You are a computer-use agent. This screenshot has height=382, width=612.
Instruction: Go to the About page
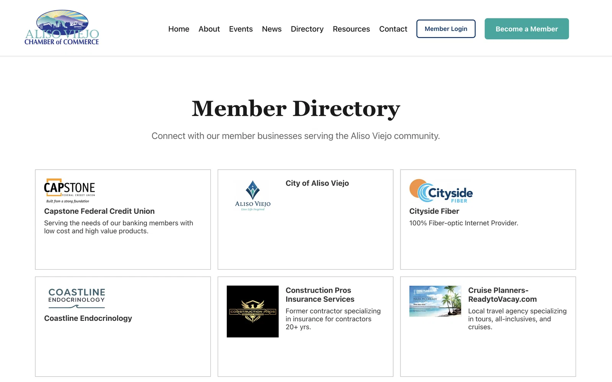coord(209,29)
